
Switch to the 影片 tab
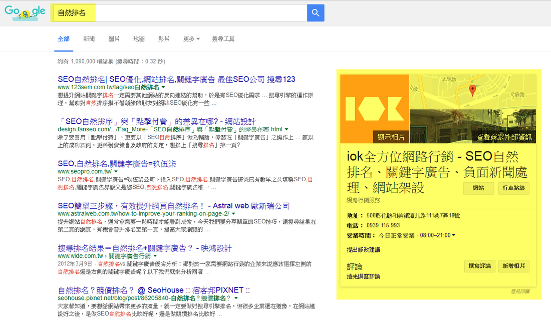[164, 39]
